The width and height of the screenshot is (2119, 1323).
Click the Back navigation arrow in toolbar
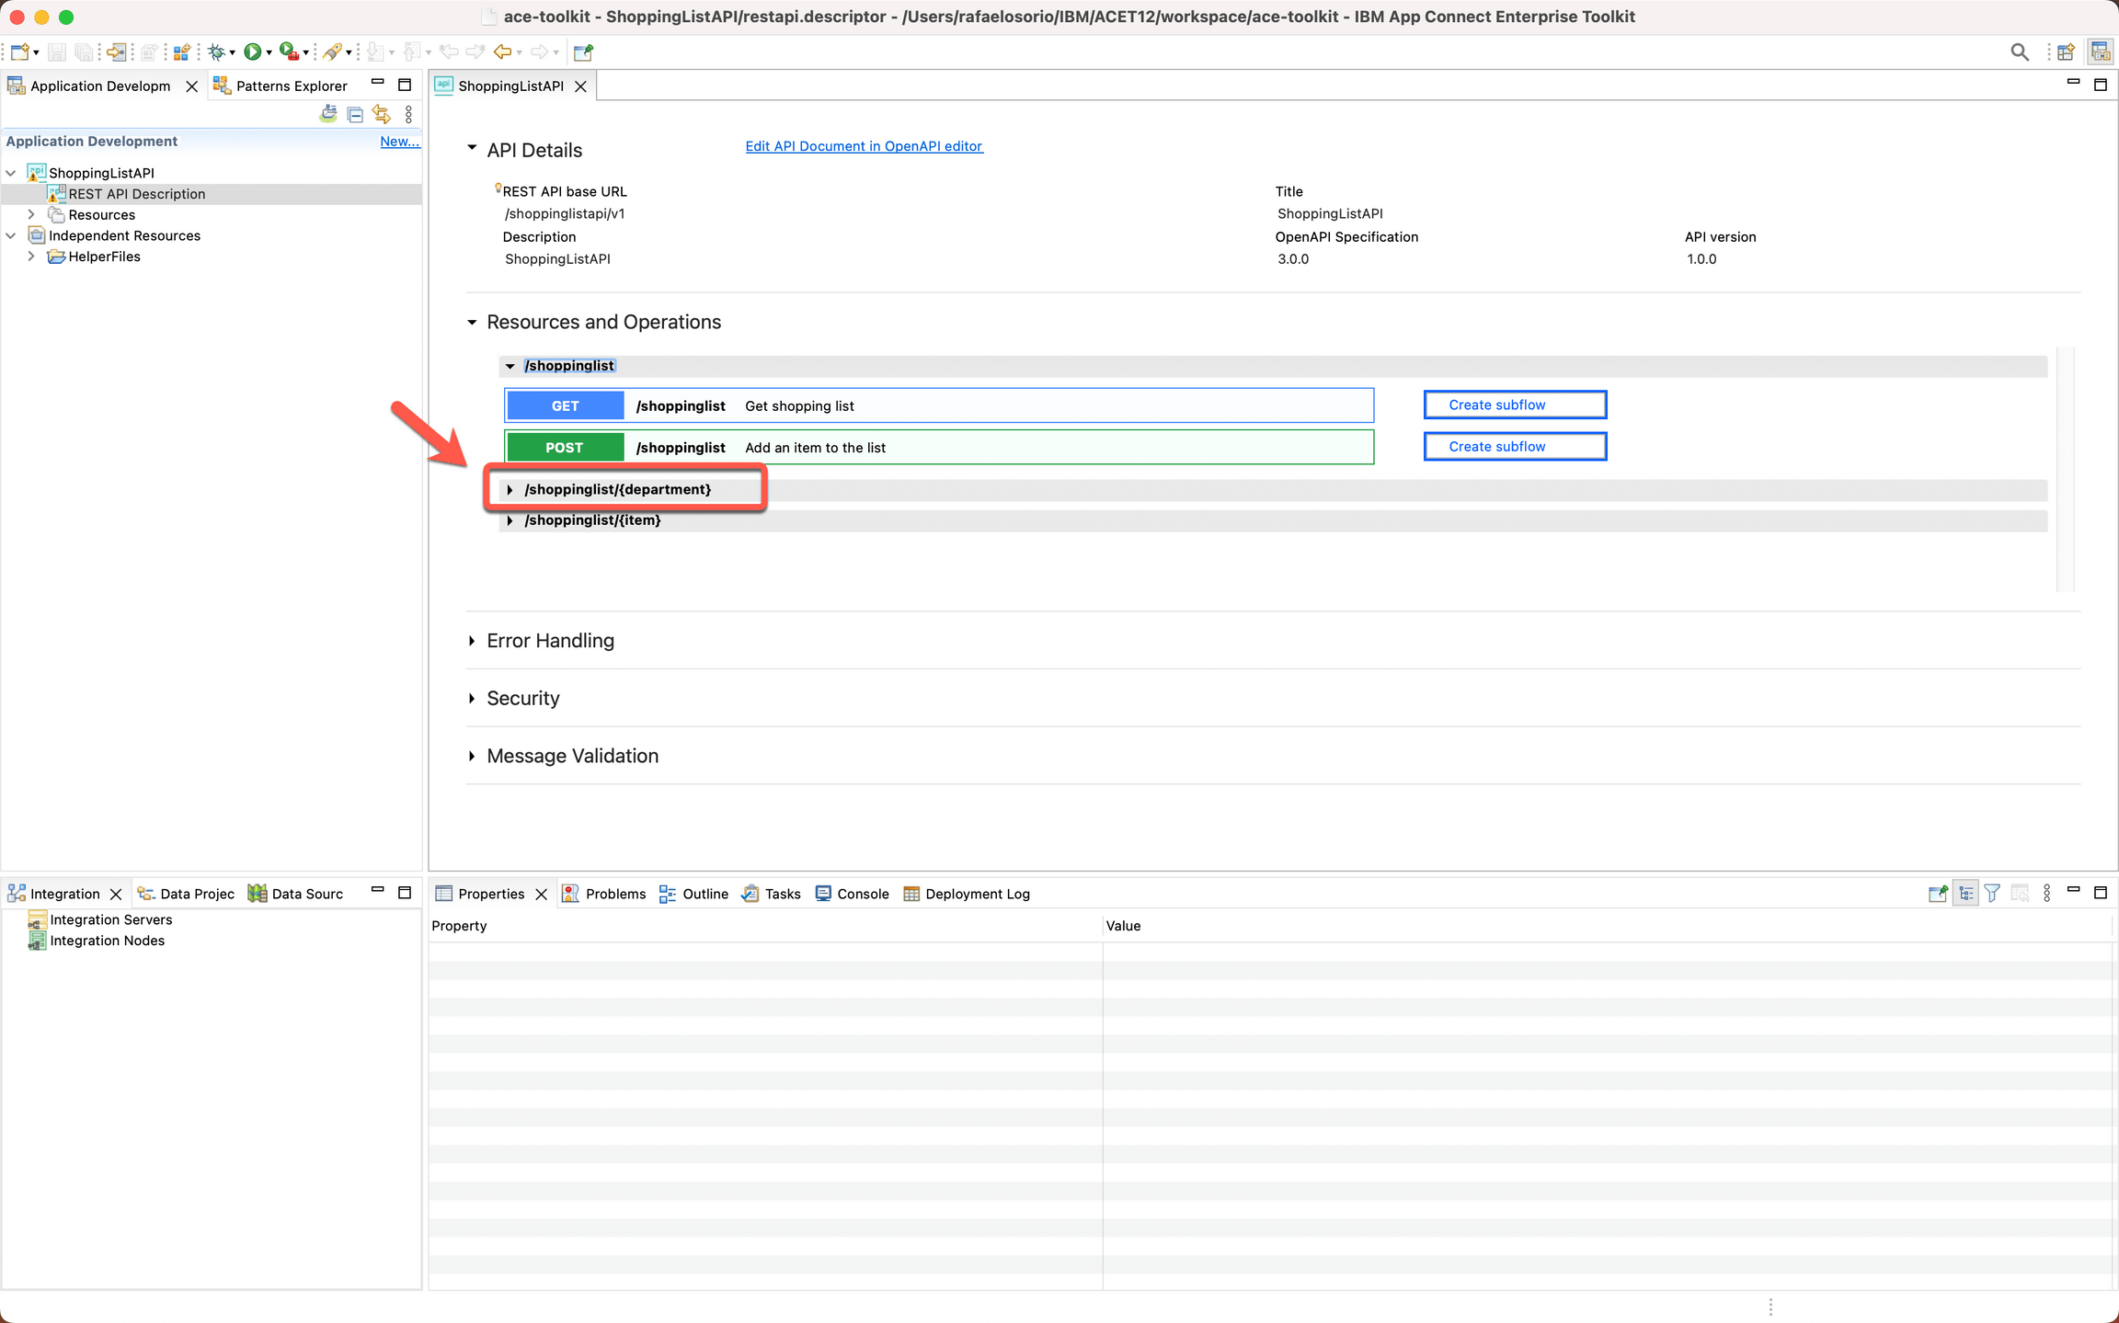pyautogui.click(x=502, y=52)
